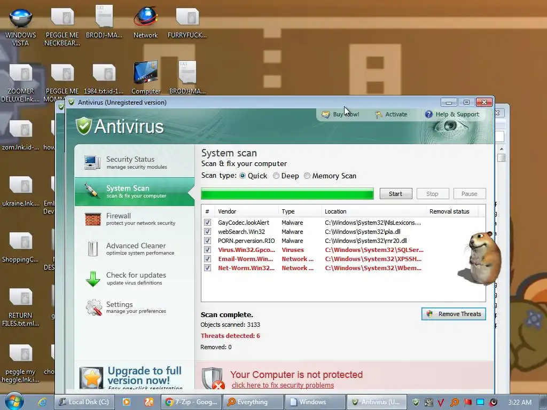547x410 pixels.
Task: Switch to the 7-Zip Google Chrome taskbar window
Action: point(192,402)
